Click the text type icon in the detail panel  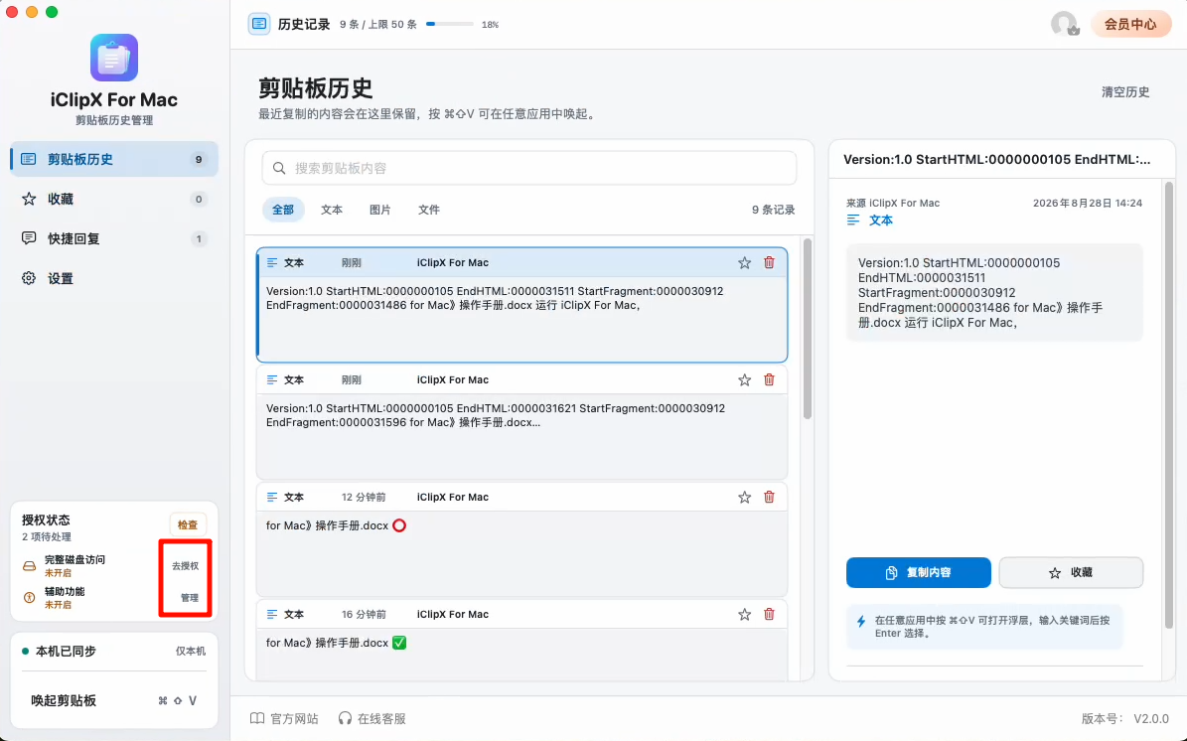(x=853, y=221)
